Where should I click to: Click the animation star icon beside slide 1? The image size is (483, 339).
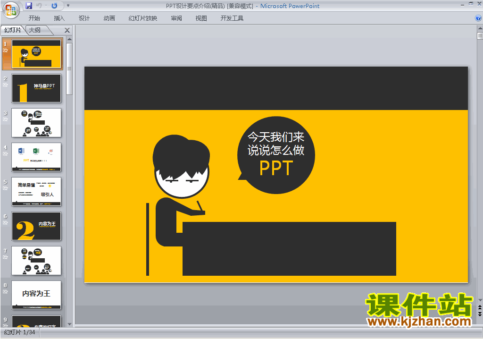click(5, 50)
